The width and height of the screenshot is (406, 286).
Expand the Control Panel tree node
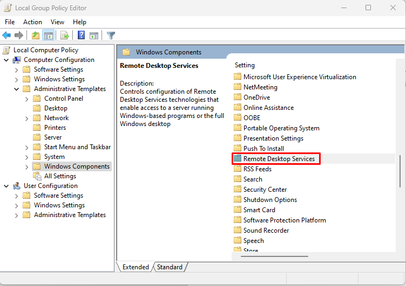[26, 99]
